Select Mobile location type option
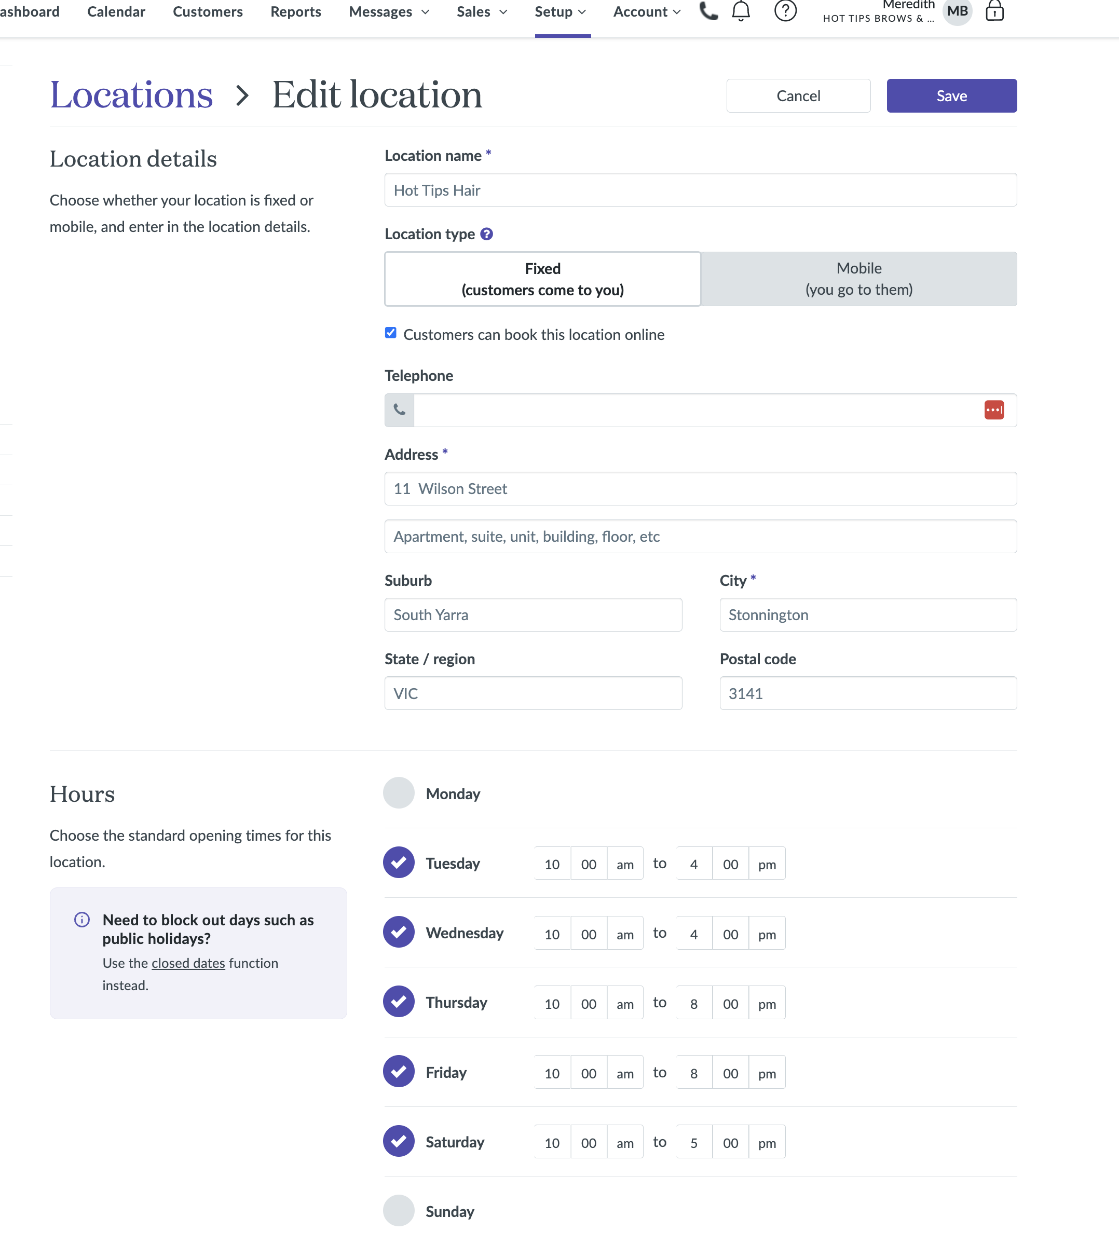 click(858, 279)
